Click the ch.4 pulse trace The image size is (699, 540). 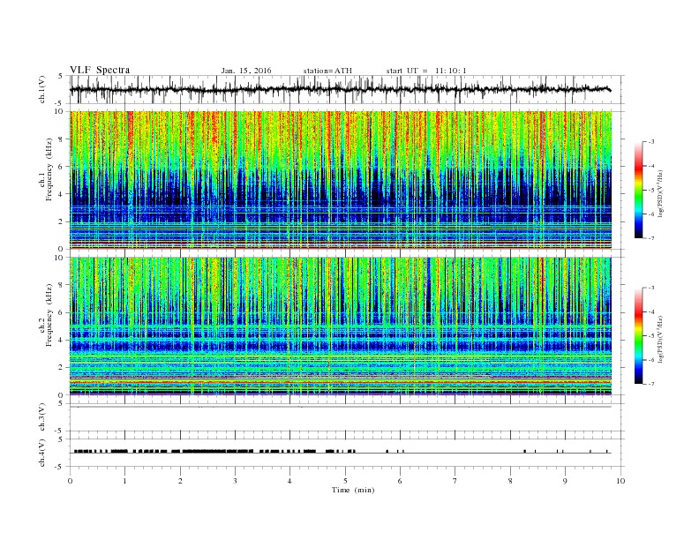(x=341, y=452)
